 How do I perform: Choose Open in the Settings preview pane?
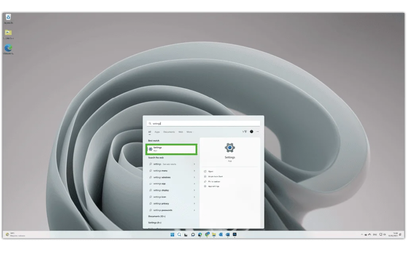coord(208,171)
